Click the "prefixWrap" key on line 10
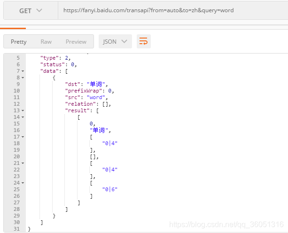Screen dimensions: 288x233 84,91
